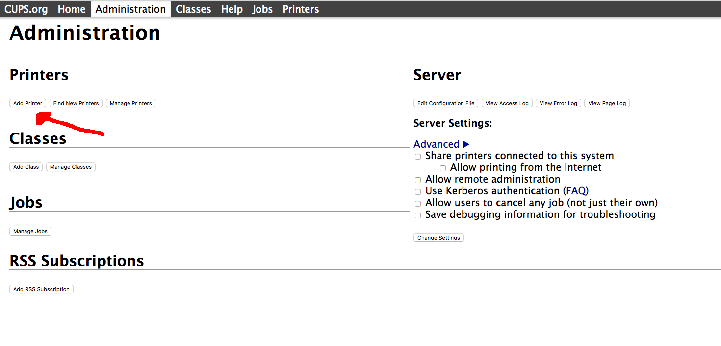721x346 pixels.
Task: Add an RSS Subscription
Action: (x=41, y=289)
